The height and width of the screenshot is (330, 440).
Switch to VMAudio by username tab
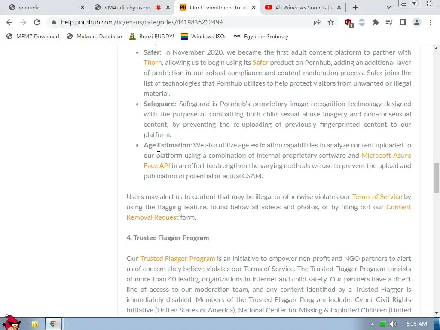click(x=132, y=8)
